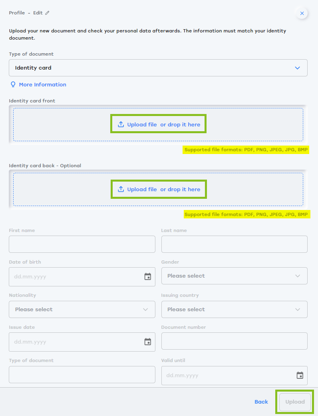Click the lightbulb icon next to More Information
Screen dimensions: 318x416
tap(13, 84)
